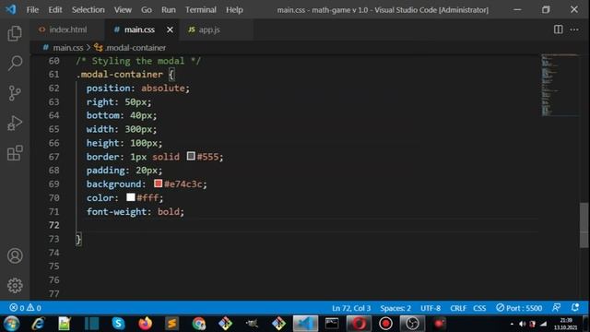The height and width of the screenshot is (332, 590).
Task: Click the '.modal-container' selector on line 61
Action: pyautogui.click(x=119, y=75)
